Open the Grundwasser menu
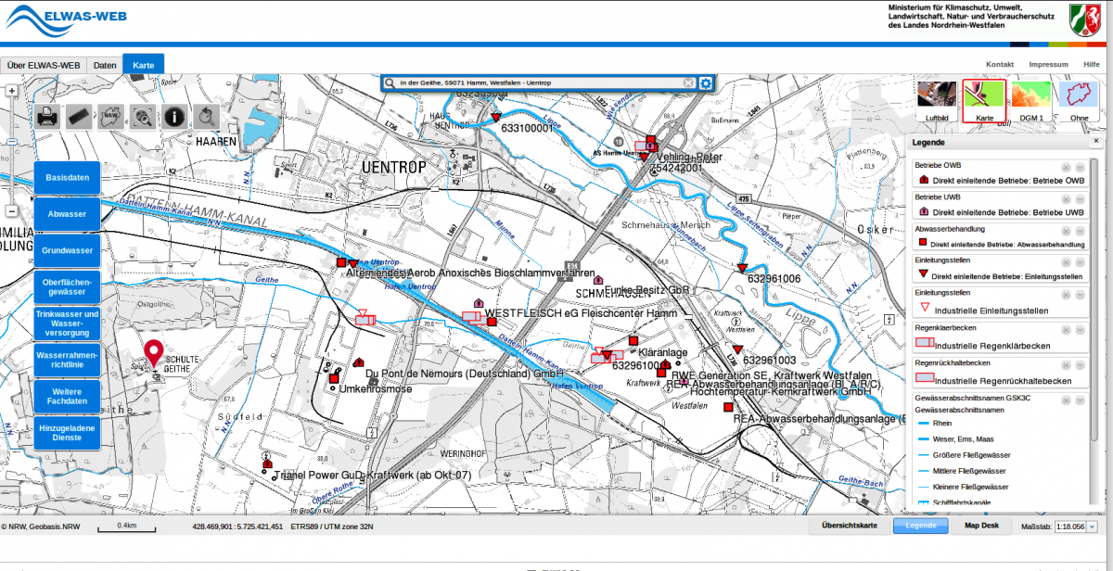This screenshot has width=1113, height=571. [68, 250]
